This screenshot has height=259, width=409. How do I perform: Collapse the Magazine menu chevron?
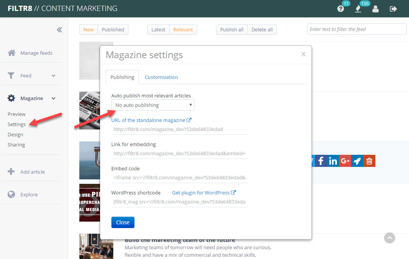pyautogui.click(x=54, y=98)
